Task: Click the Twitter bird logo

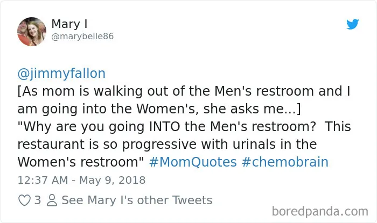Action: [x=352, y=24]
